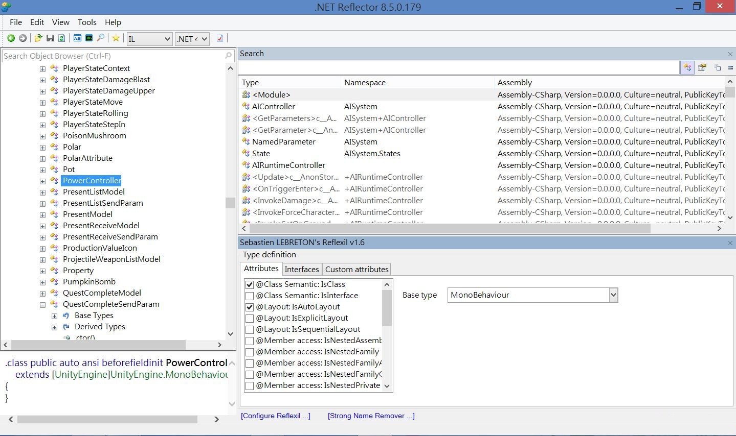Sort results by Type column header
The width and height of the screenshot is (736, 436).
(289, 82)
